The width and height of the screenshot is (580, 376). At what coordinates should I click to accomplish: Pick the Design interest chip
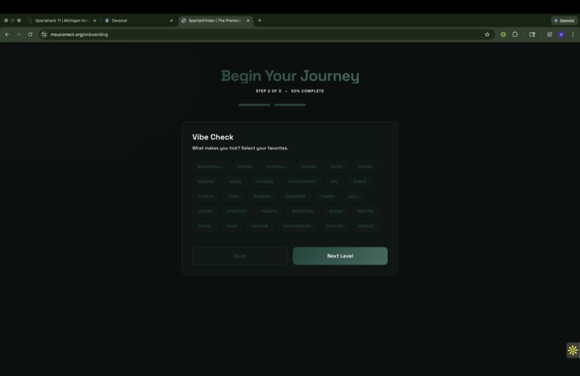pos(336,211)
